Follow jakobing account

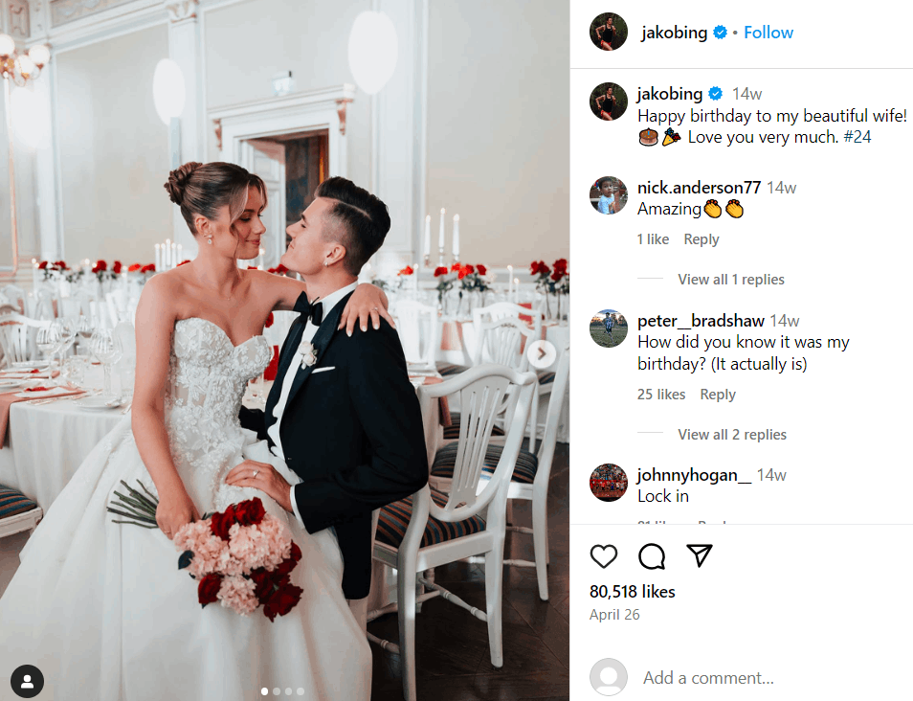click(768, 33)
